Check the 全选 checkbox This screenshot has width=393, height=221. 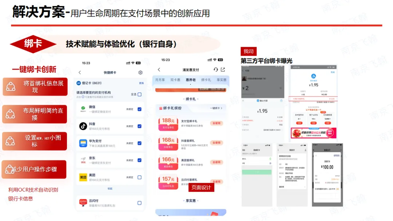pos(140,95)
